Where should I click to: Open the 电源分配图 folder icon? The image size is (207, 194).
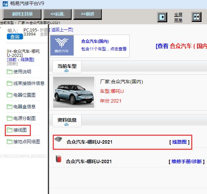pyautogui.click(x=10, y=118)
